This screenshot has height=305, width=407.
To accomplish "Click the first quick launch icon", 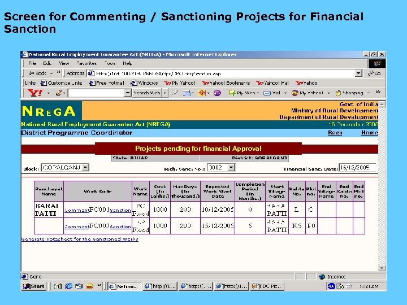I will coord(58,286).
